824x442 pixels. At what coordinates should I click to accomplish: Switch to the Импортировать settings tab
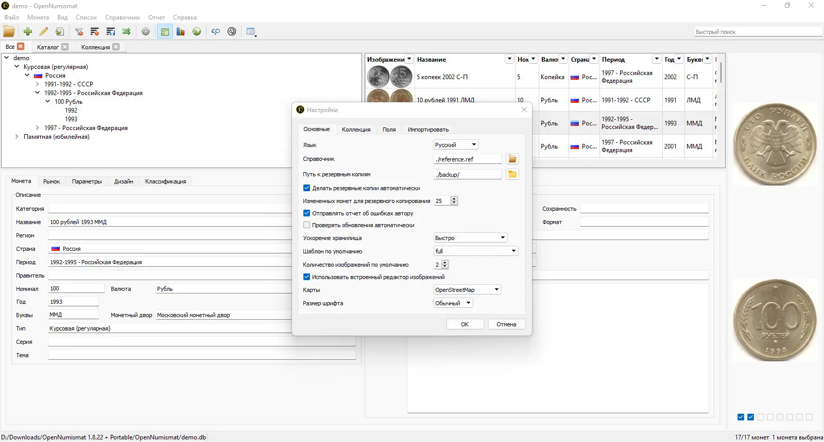[x=428, y=130]
